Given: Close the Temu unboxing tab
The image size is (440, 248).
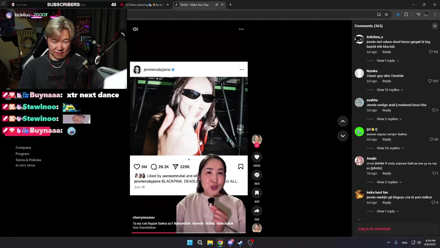Looking at the screenshot, I should (168, 5).
